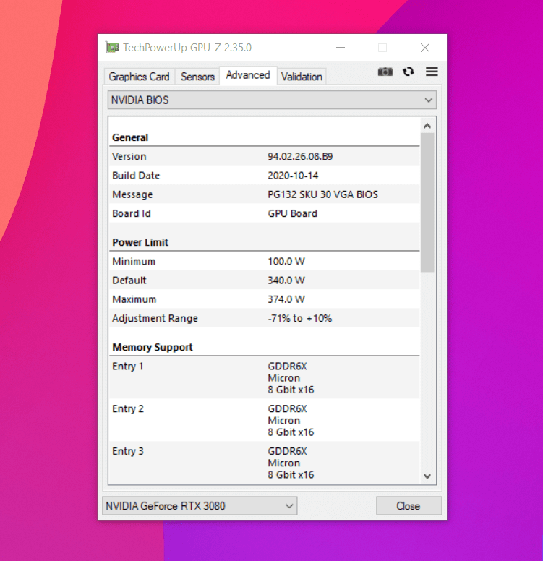Expand the NVIDIA BIOS dropdown
This screenshot has width=543, height=561.
272,100
